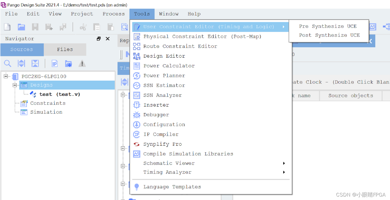Select the Designs folder in Navigator
Image resolution: width=390 pixels, height=200 pixels.
[x=41, y=85]
